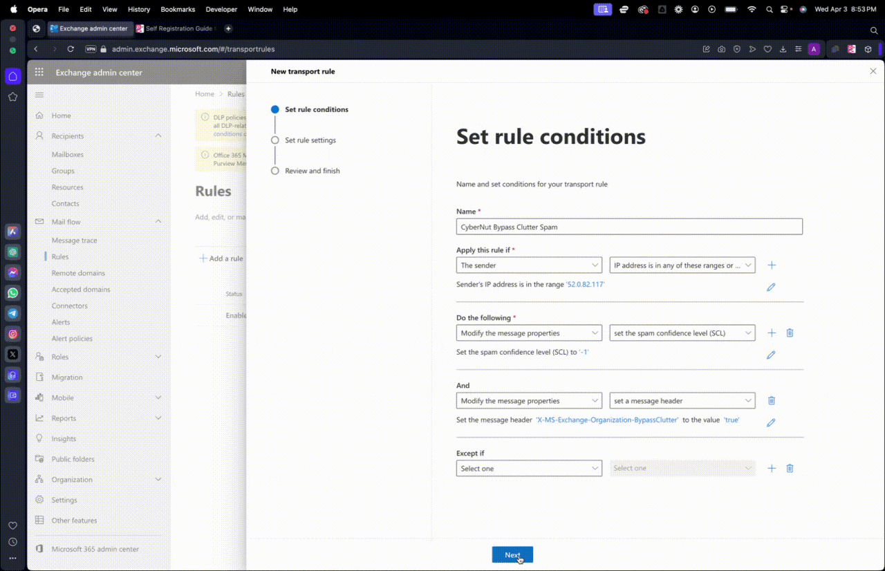Reload the page in Opera
This screenshot has width=885, height=571.
(71, 49)
